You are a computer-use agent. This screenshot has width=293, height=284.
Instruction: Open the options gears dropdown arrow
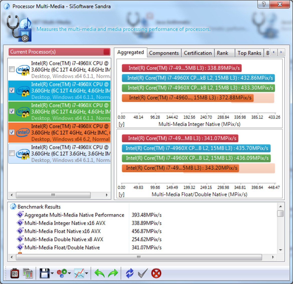69,273
